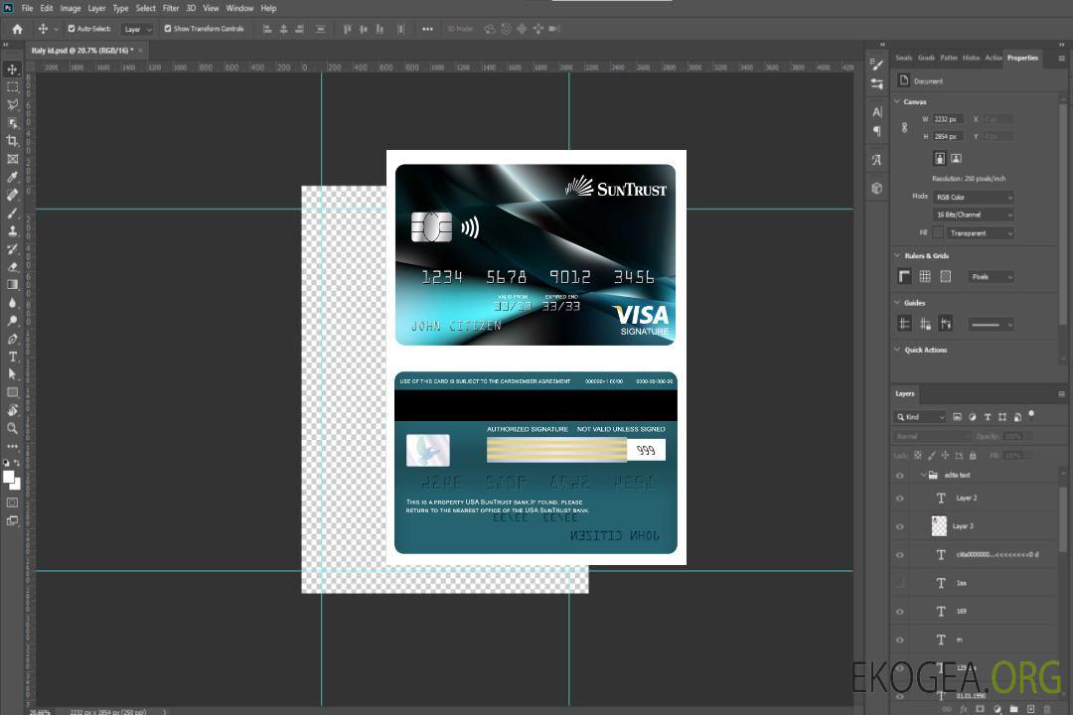Click the delete layer trash icon
The width and height of the screenshot is (1073, 715).
[x=1046, y=709]
